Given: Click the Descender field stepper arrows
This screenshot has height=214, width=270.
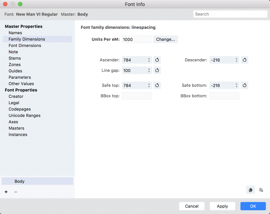Looking at the screenshot, I should (x=237, y=60).
